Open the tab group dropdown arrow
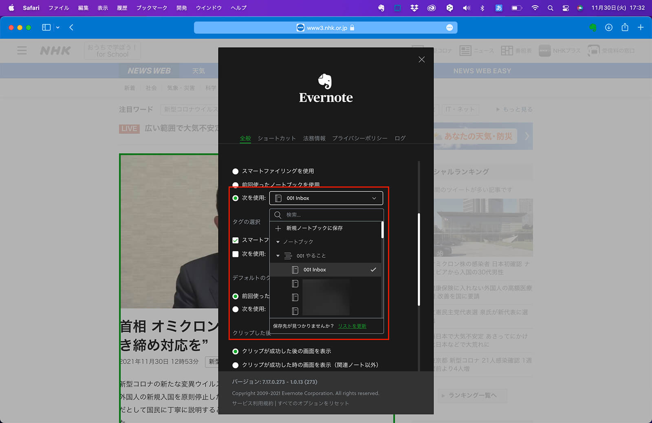Image resolution: width=652 pixels, height=423 pixels. point(58,27)
